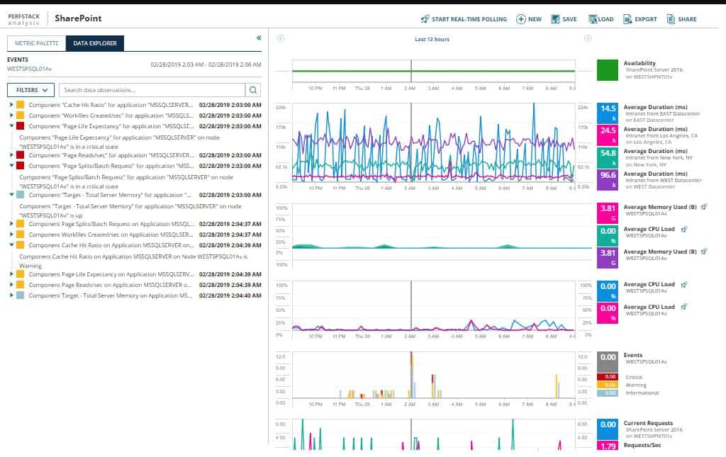
Task: Open the Load project option
Action: pyautogui.click(x=601, y=19)
